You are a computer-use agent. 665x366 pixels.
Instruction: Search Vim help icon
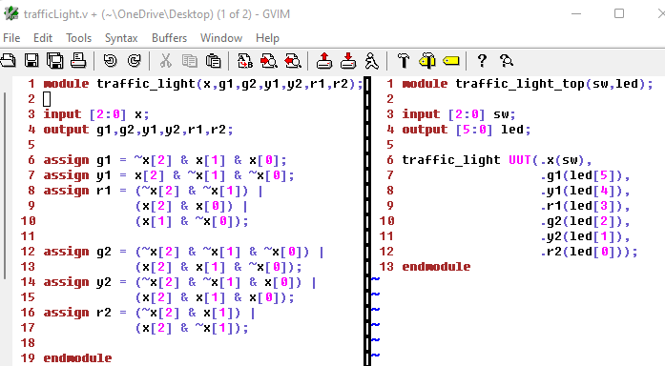coord(507,61)
